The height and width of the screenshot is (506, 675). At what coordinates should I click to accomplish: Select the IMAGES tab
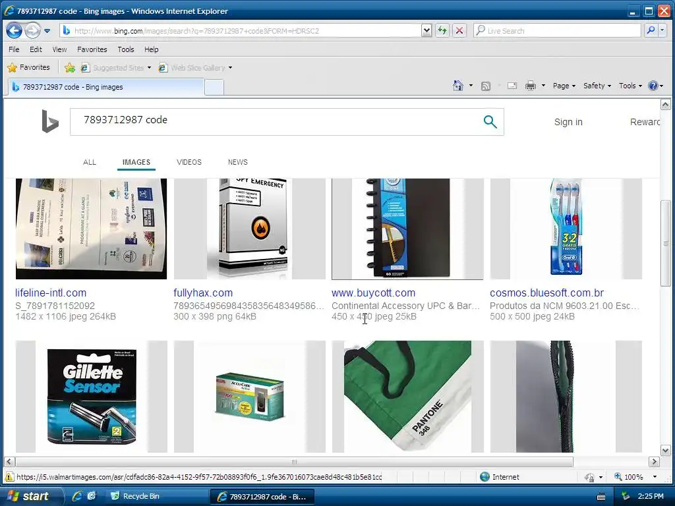[x=136, y=162]
